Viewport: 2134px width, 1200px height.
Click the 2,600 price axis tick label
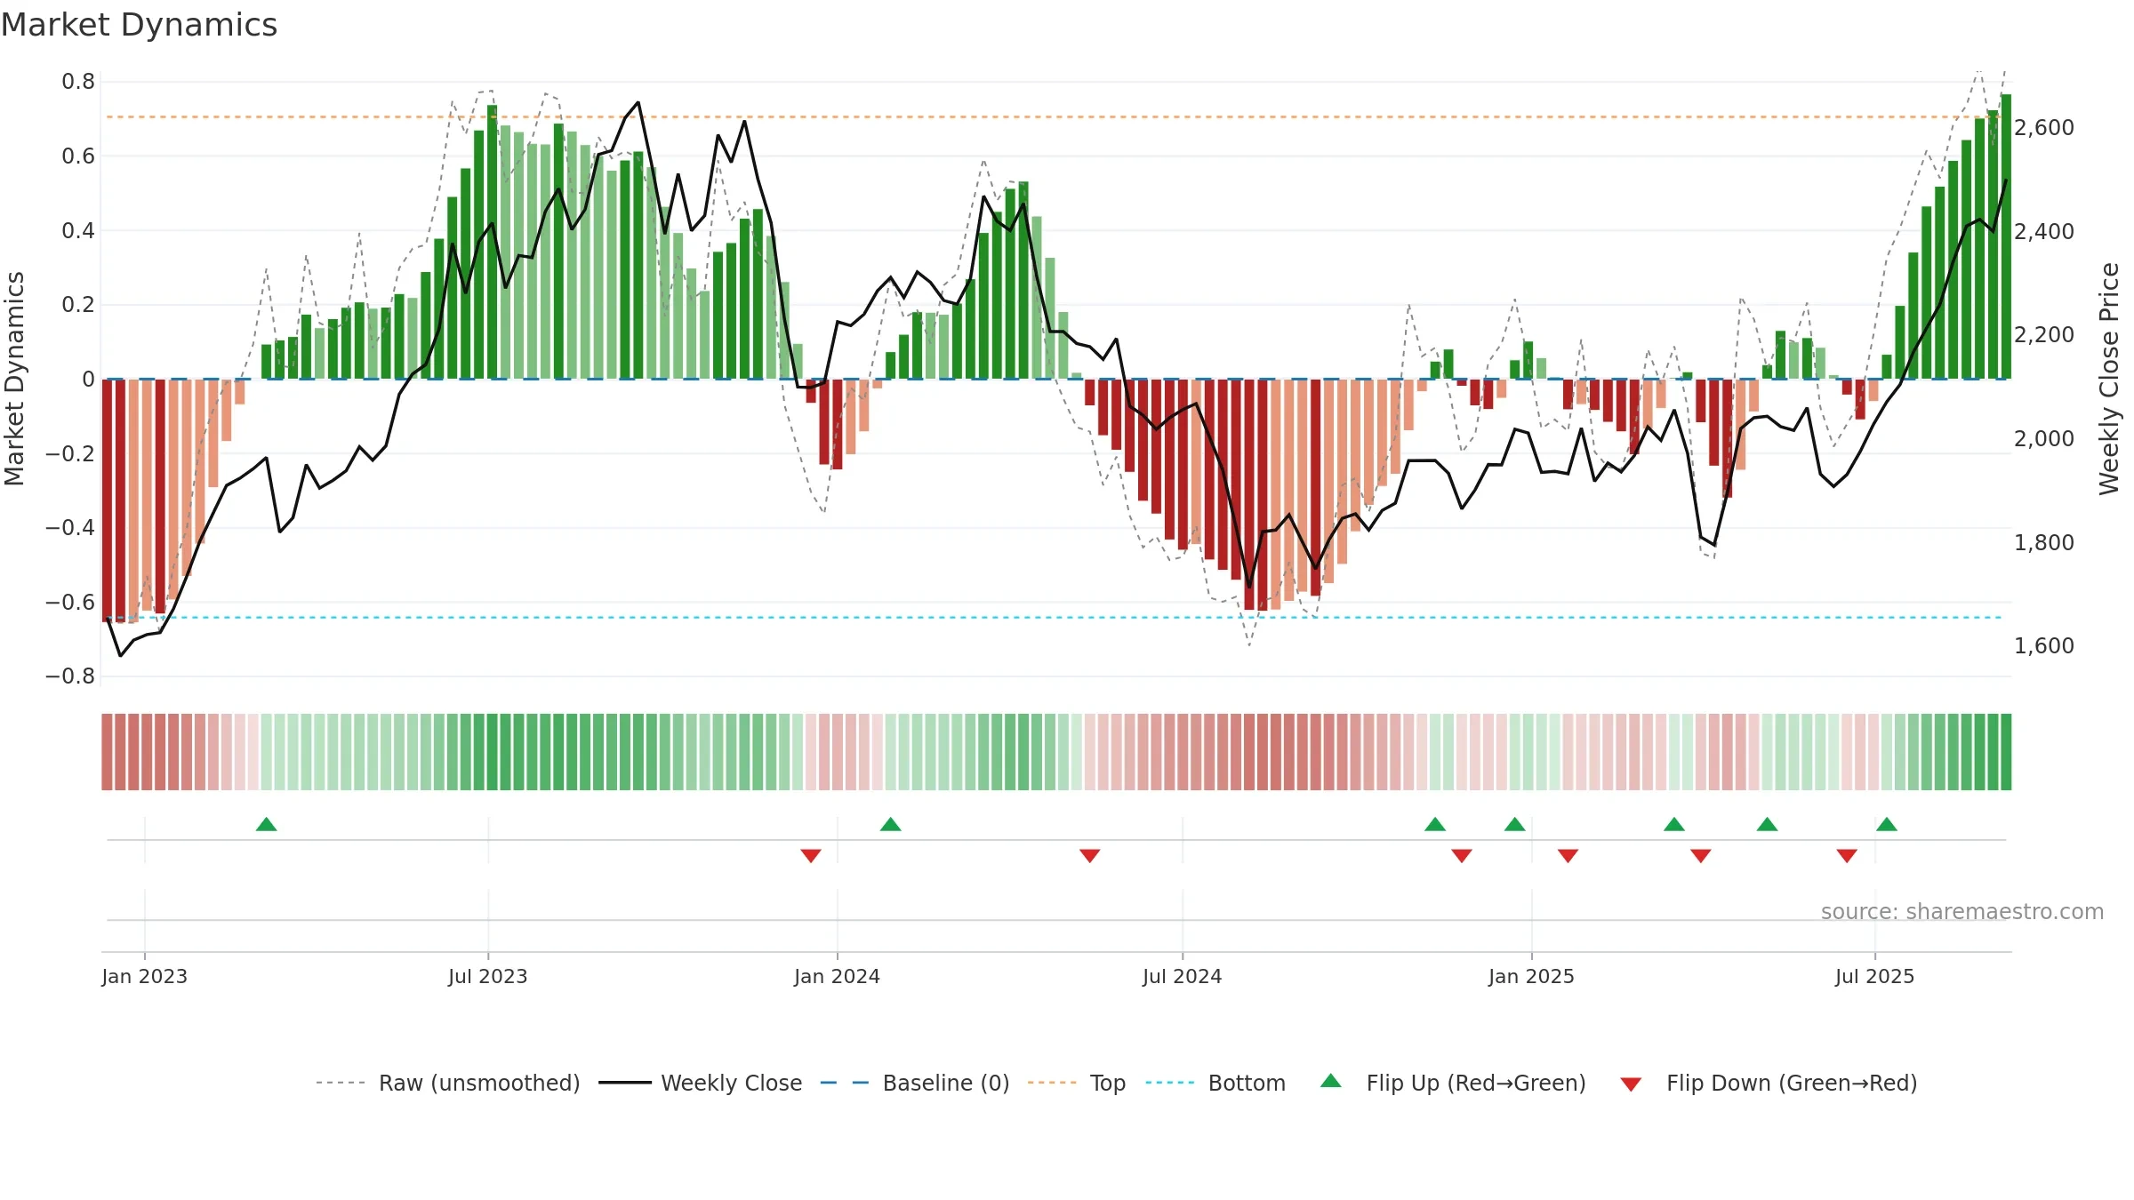pyautogui.click(x=2044, y=128)
